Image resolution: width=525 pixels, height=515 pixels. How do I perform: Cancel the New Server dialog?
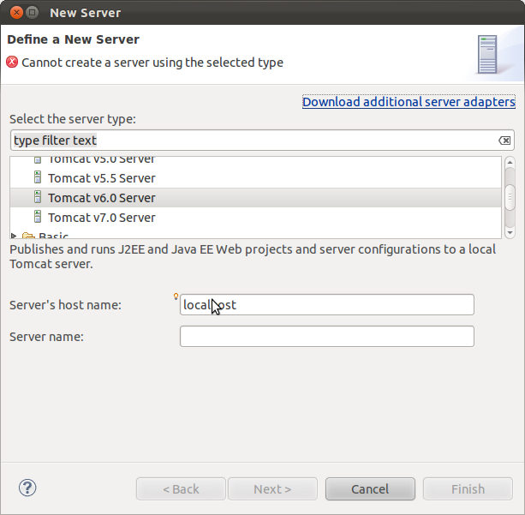[x=370, y=489]
